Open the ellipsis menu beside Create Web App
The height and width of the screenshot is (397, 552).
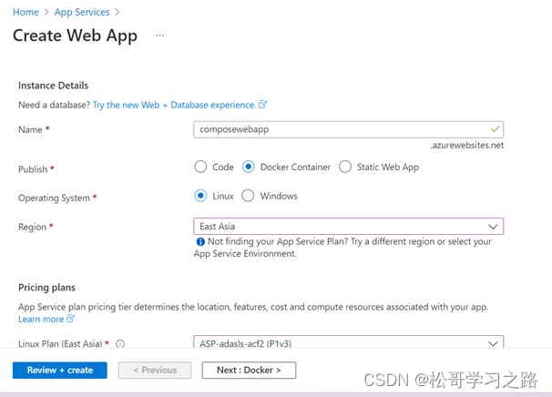click(159, 36)
